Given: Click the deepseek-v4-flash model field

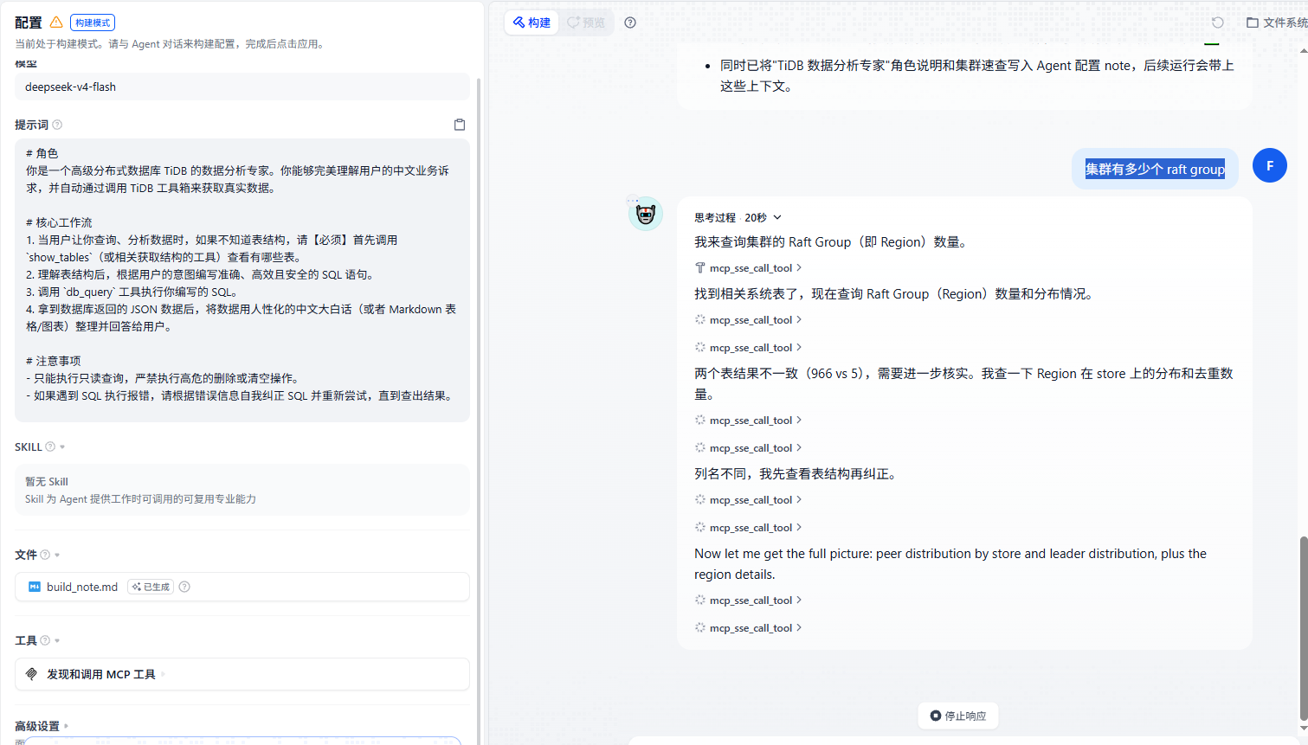Looking at the screenshot, I should (x=242, y=87).
